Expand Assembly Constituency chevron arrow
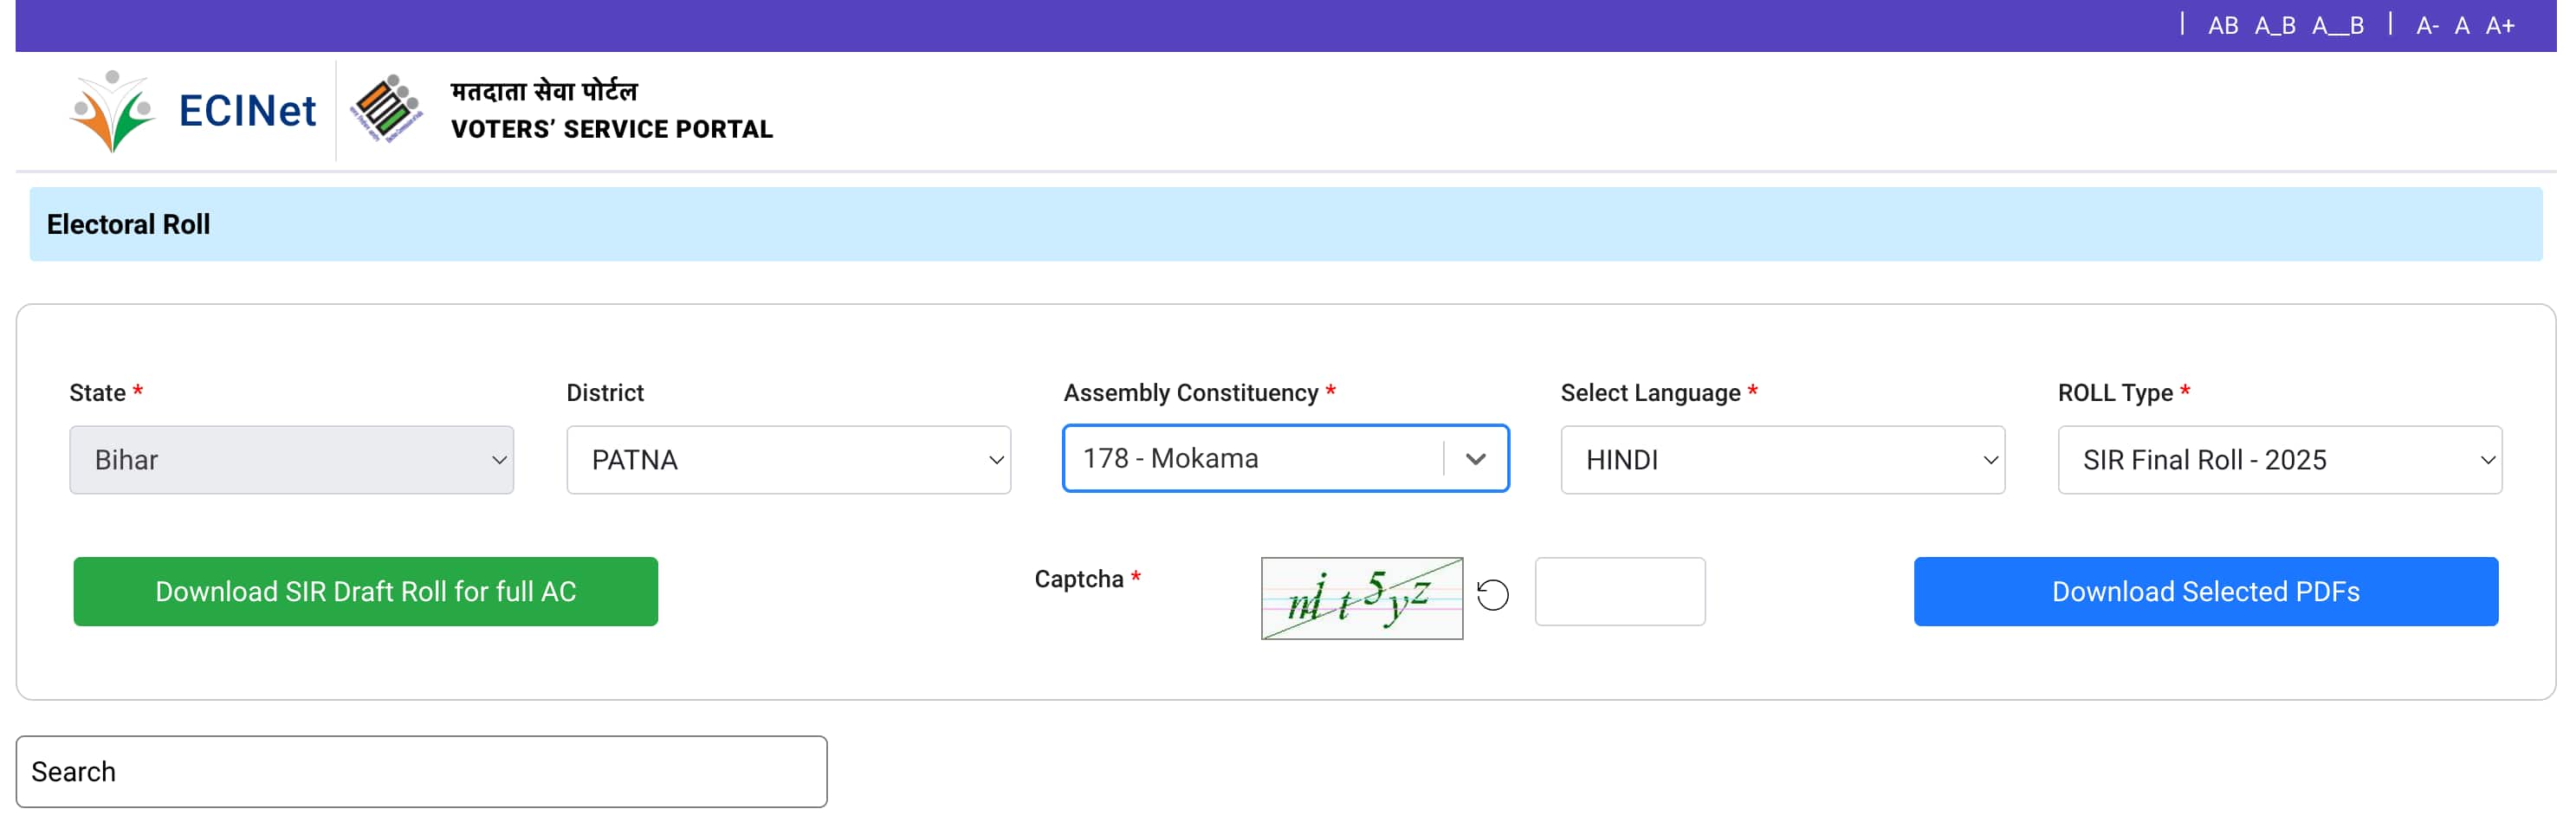This screenshot has height=835, width=2576. pyautogui.click(x=1475, y=459)
